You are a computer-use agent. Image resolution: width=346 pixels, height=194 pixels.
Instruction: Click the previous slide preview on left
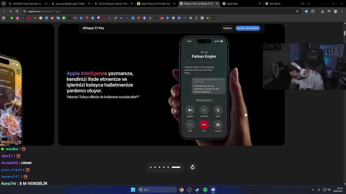click(27, 85)
